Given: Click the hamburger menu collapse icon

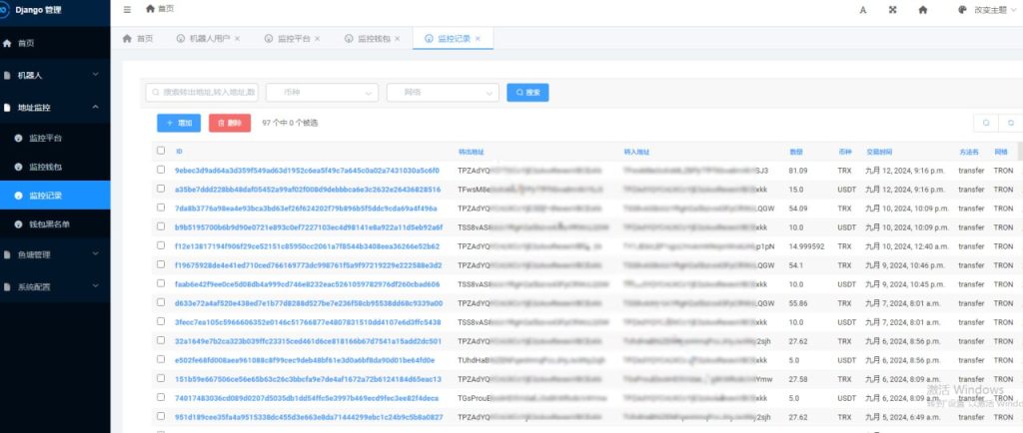Looking at the screenshot, I should point(127,9).
